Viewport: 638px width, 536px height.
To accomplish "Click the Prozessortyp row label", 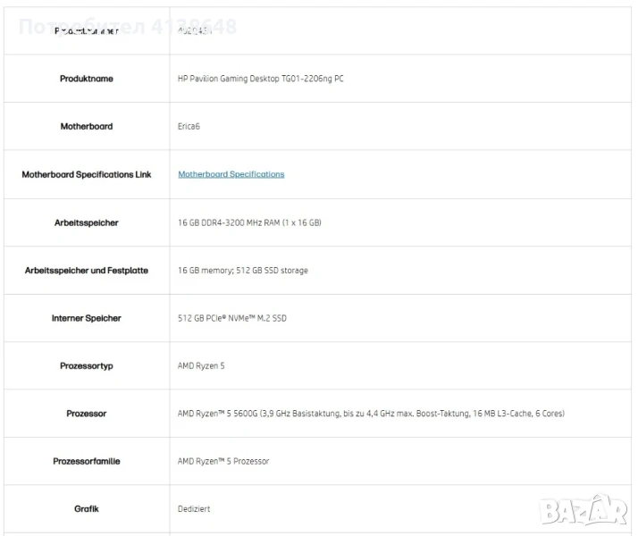I will [x=87, y=365].
